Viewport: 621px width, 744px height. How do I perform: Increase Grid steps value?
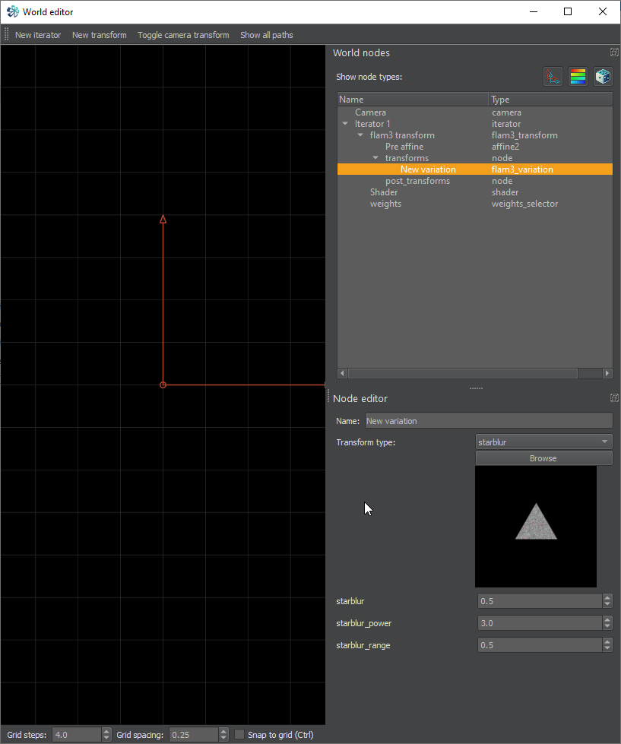click(x=106, y=731)
